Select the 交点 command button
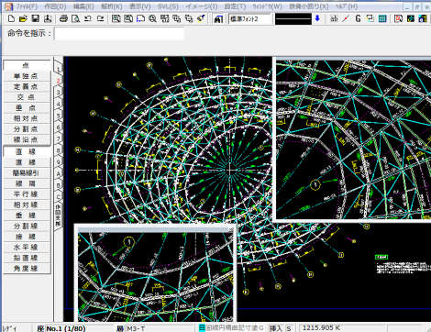431x332 pixels. click(x=27, y=97)
